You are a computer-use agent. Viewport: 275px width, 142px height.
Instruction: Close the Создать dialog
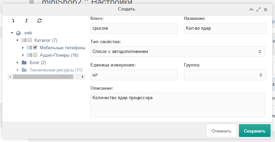(x=266, y=9)
